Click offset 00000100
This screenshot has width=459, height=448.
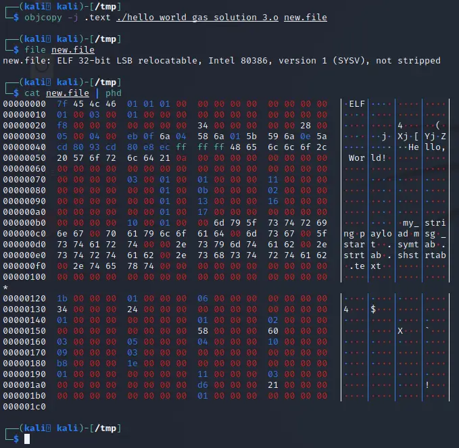[x=24, y=277]
